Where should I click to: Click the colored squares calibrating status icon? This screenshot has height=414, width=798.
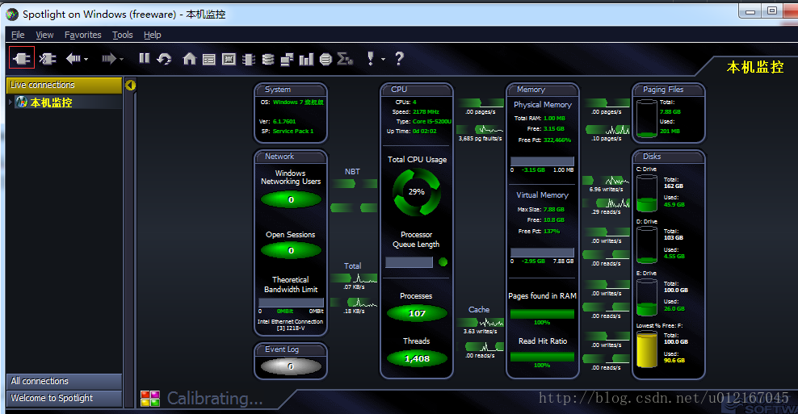tap(150, 398)
